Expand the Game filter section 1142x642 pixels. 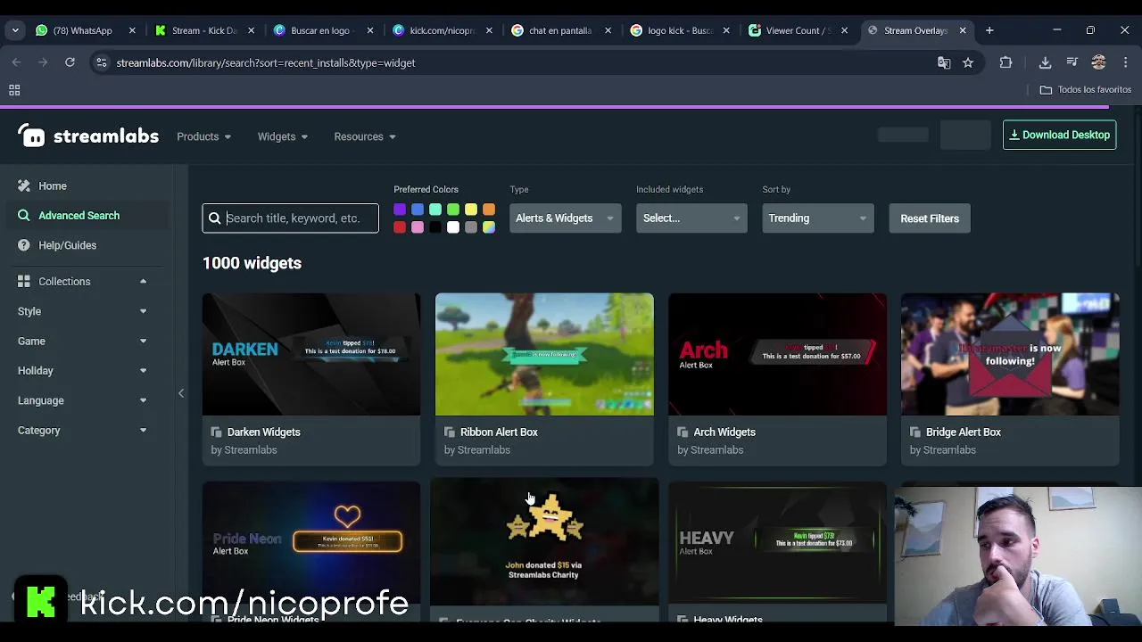[x=143, y=341]
